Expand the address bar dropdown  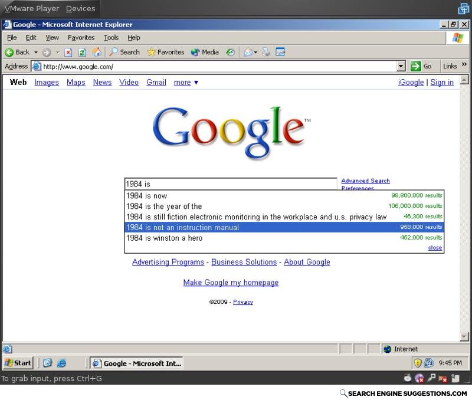point(401,66)
